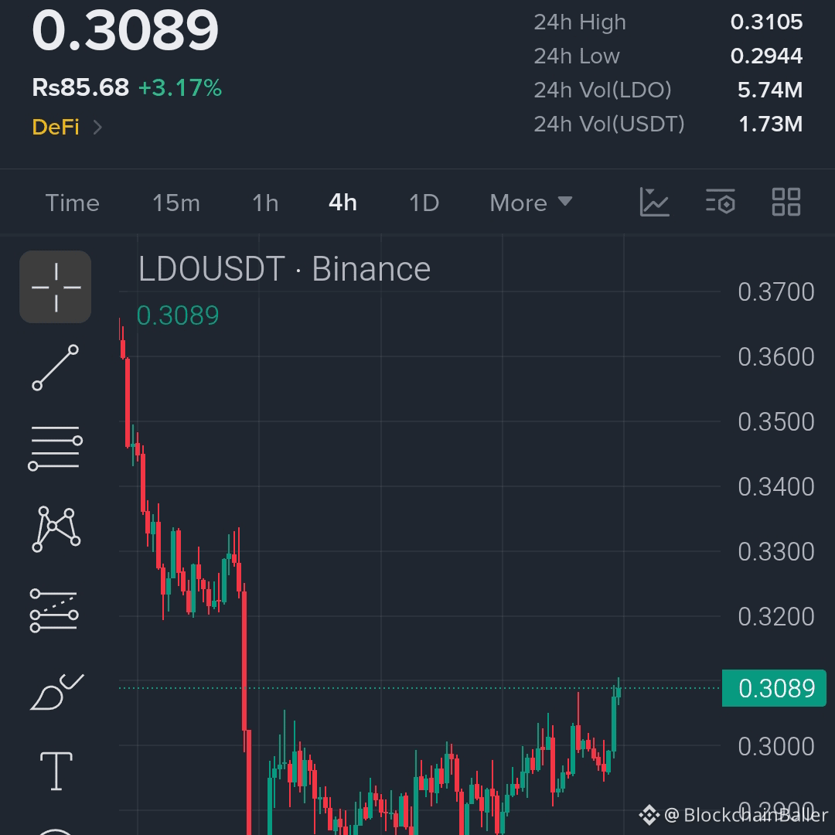Open the DeFi category link
This screenshot has width=835, height=835.
pyautogui.click(x=56, y=128)
